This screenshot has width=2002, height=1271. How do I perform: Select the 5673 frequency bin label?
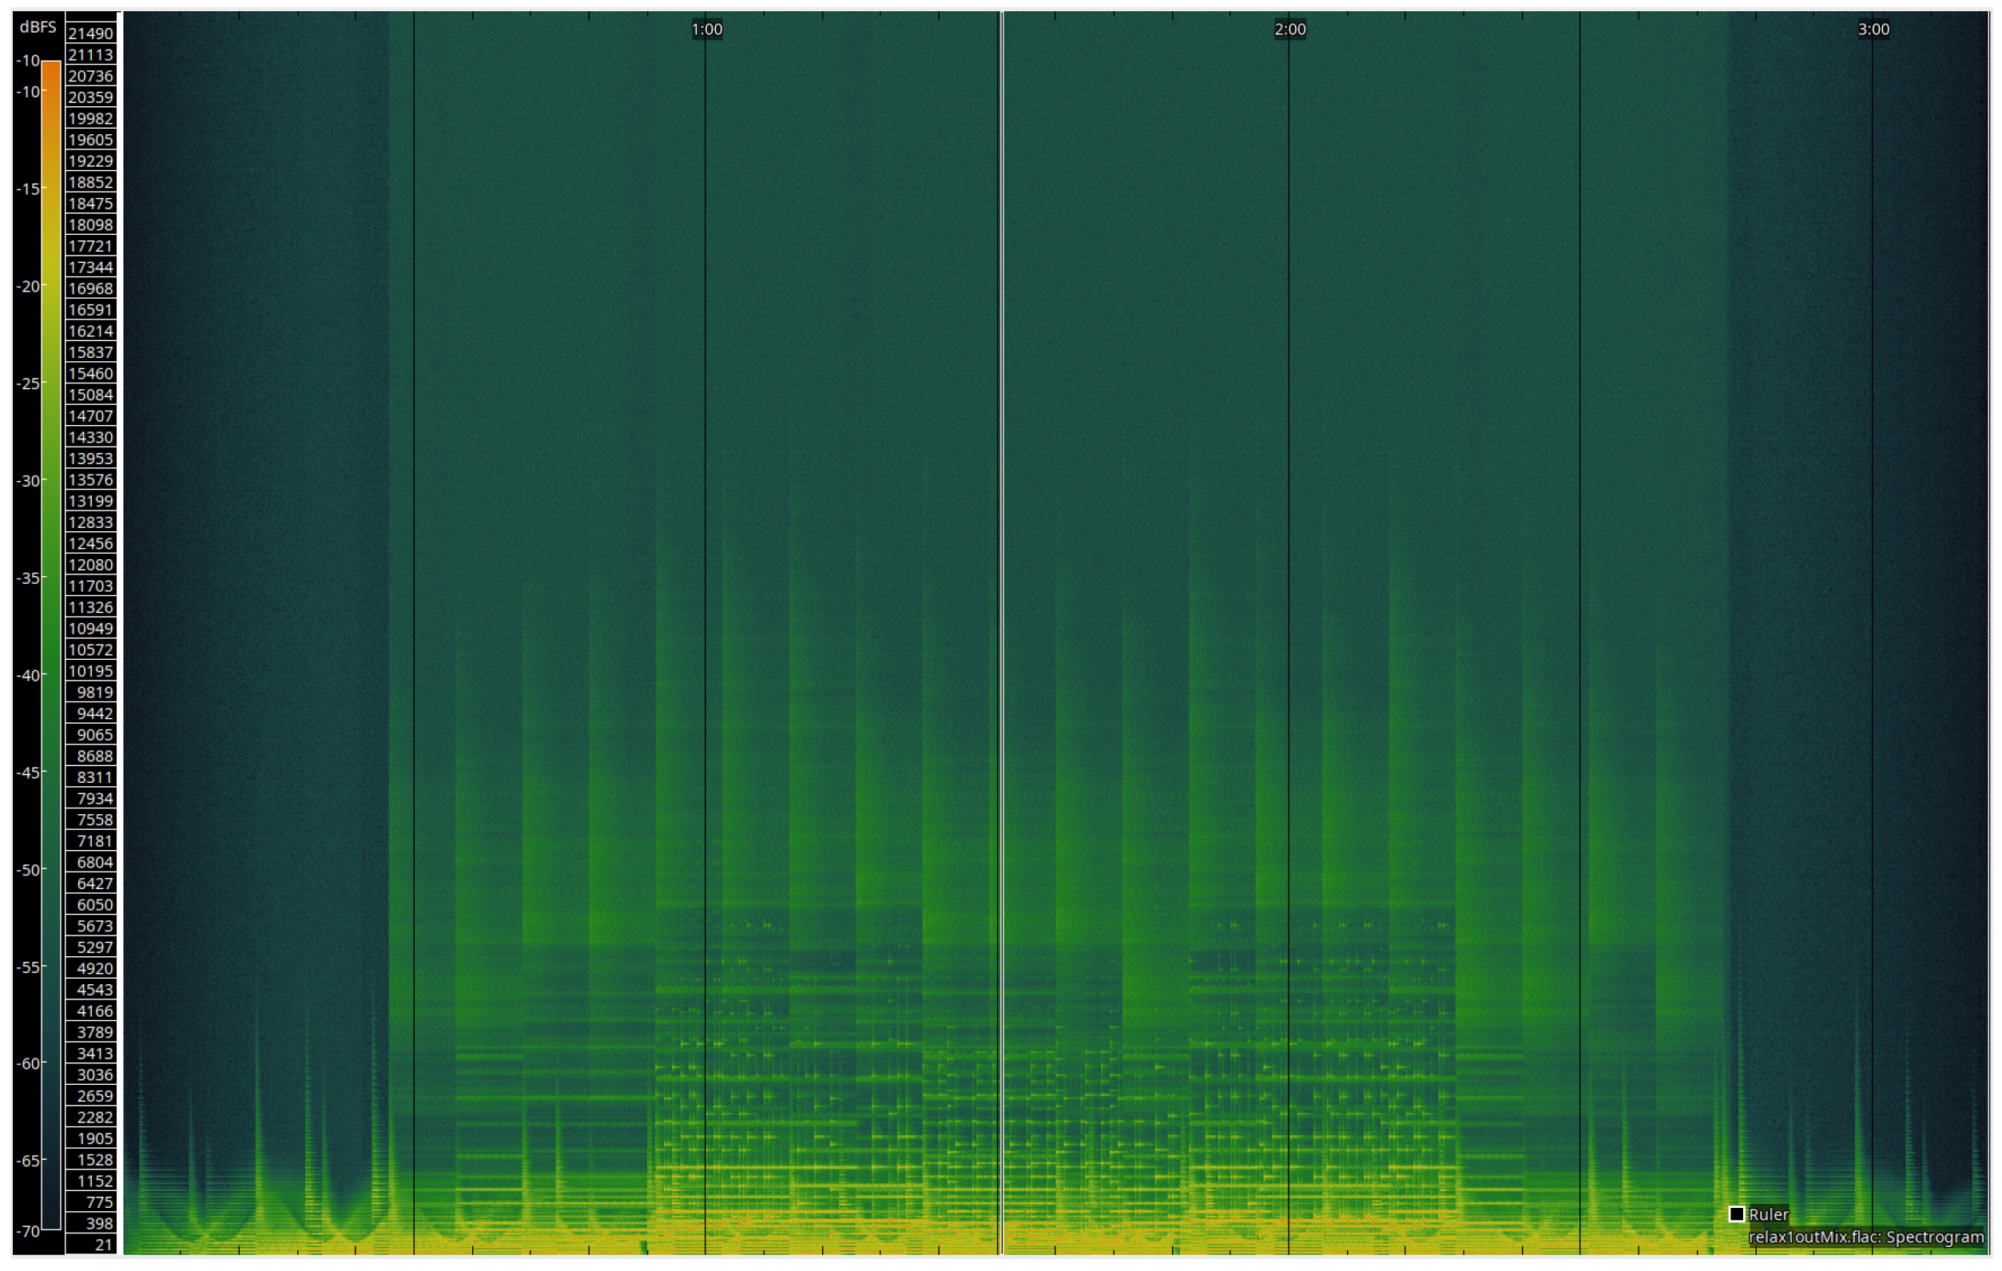pos(96,925)
